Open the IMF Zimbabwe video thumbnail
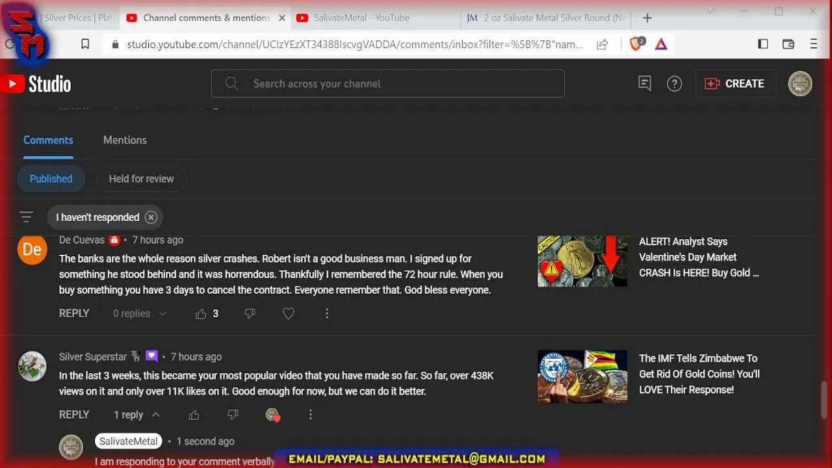Viewport: 832px width, 468px height. (582, 377)
